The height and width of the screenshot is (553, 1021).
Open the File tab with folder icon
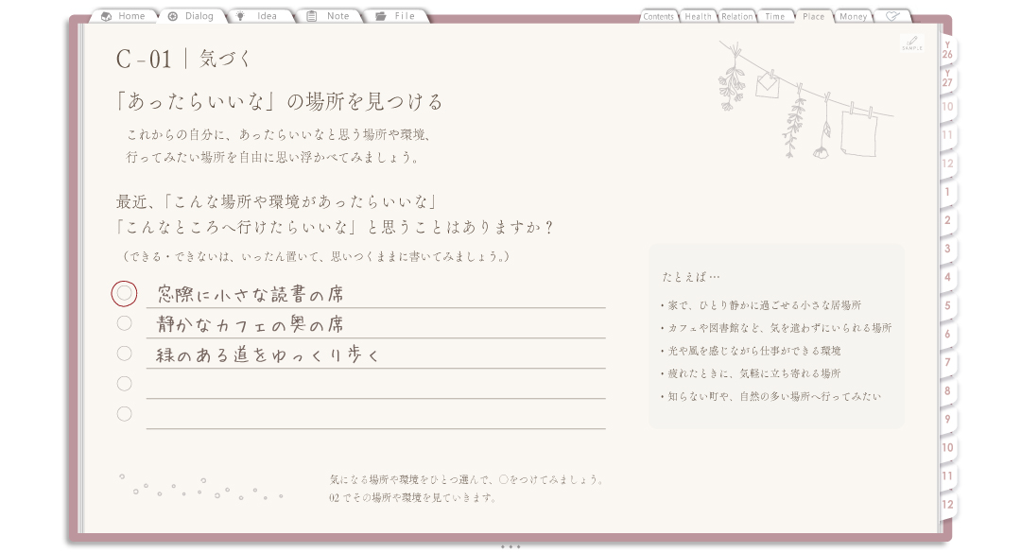tap(396, 16)
